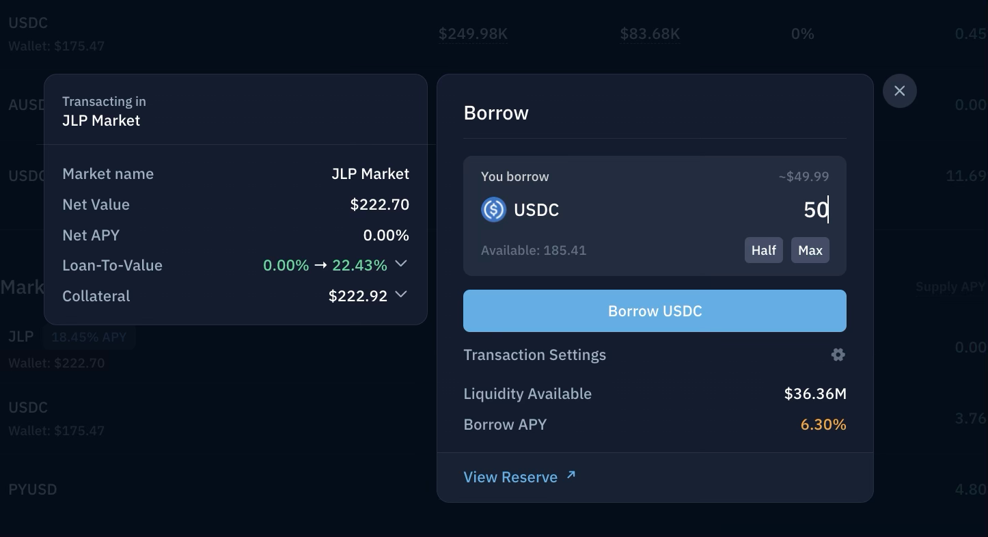Select the PYUSD row in the background list
This screenshot has height=537, width=988.
coord(33,489)
